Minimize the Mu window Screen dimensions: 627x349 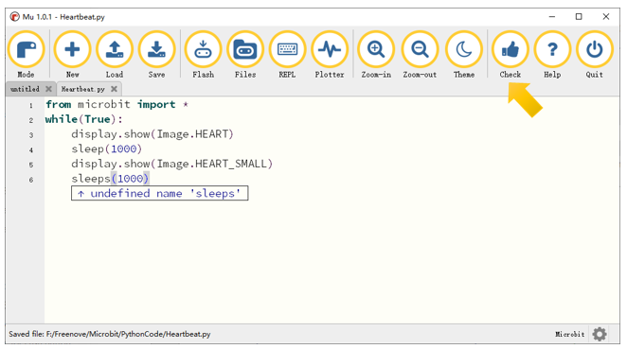(552, 17)
